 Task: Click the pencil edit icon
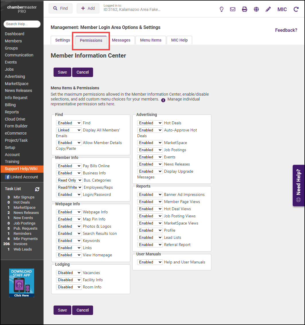(268, 9)
